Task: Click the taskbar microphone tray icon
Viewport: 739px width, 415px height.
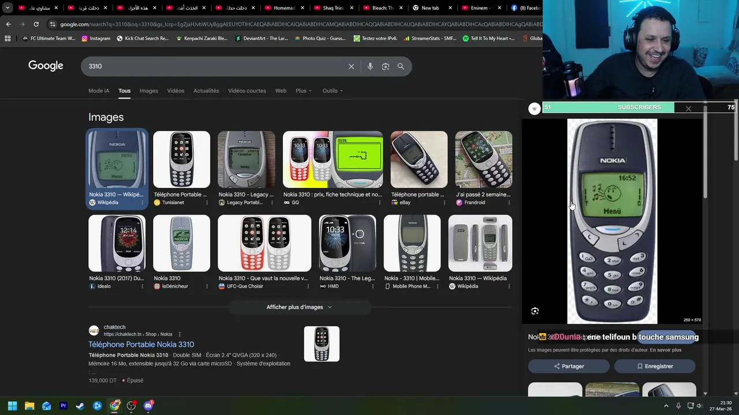Action: pyautogui.click(x=678, y=406)
